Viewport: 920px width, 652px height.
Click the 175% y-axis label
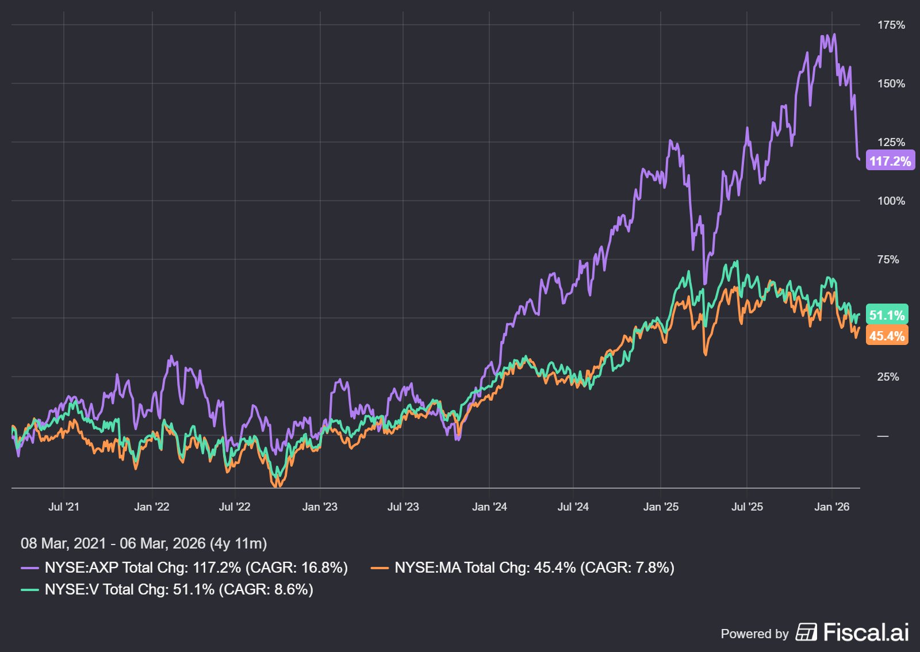(x=891, y=25)
